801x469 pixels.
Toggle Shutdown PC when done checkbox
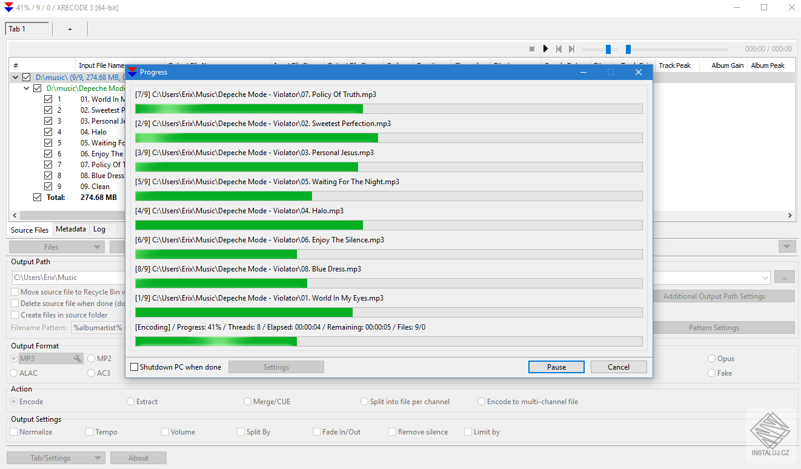pyautogui.click(x=135, y=367)
